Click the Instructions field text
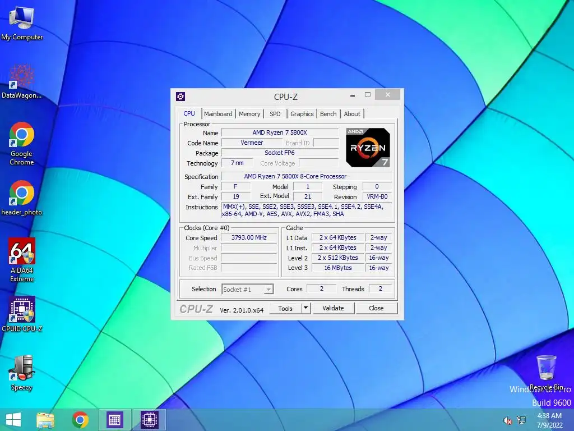This screenshot has width=574, height=431. pos(307,210)
